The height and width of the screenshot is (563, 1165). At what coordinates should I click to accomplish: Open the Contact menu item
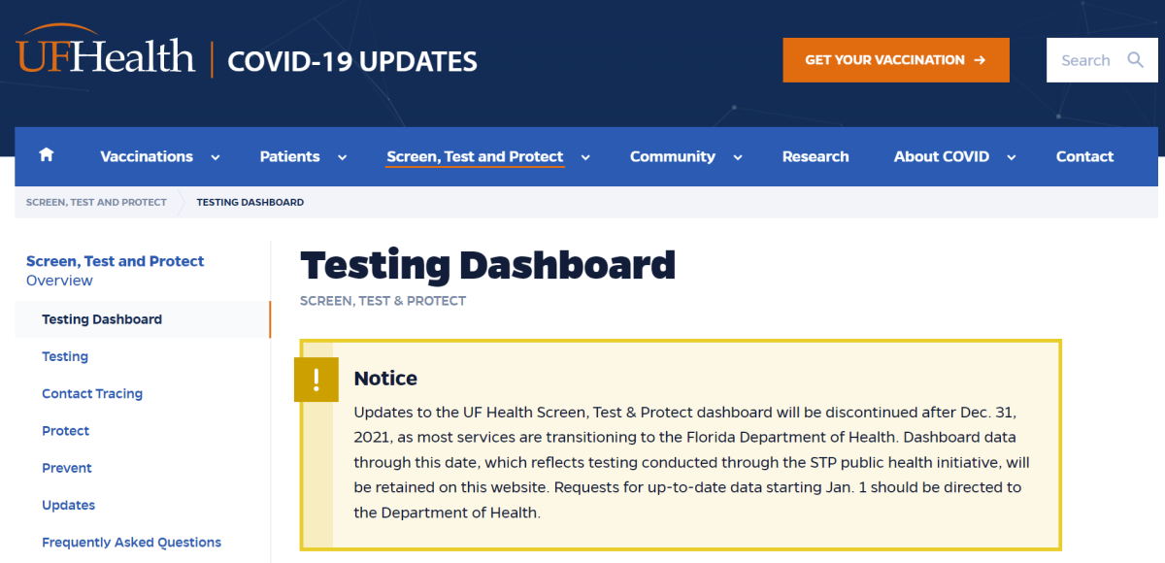coord(1085,156)
